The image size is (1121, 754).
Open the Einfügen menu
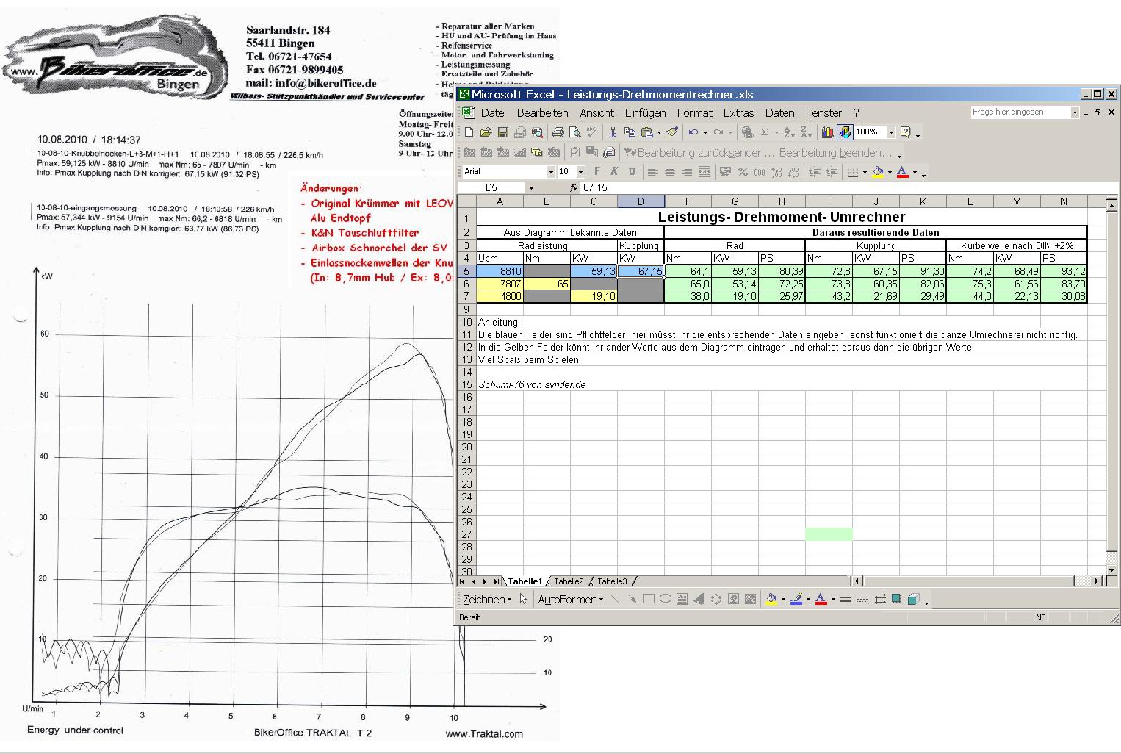[645, 113]
